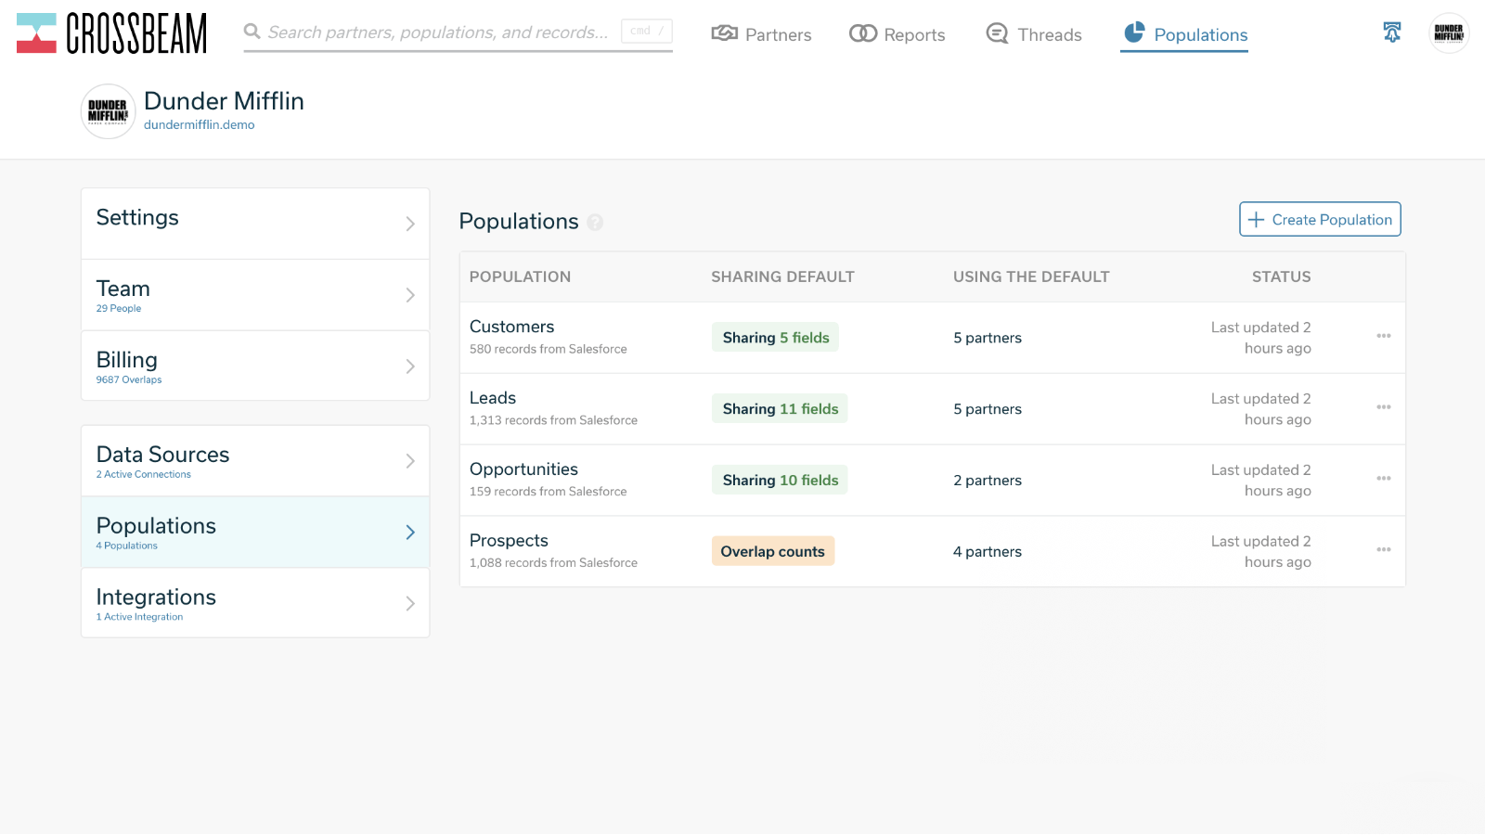Click the search magnifier icon
The height and width of the screenshot is (835, 1485).
[252, 32]
